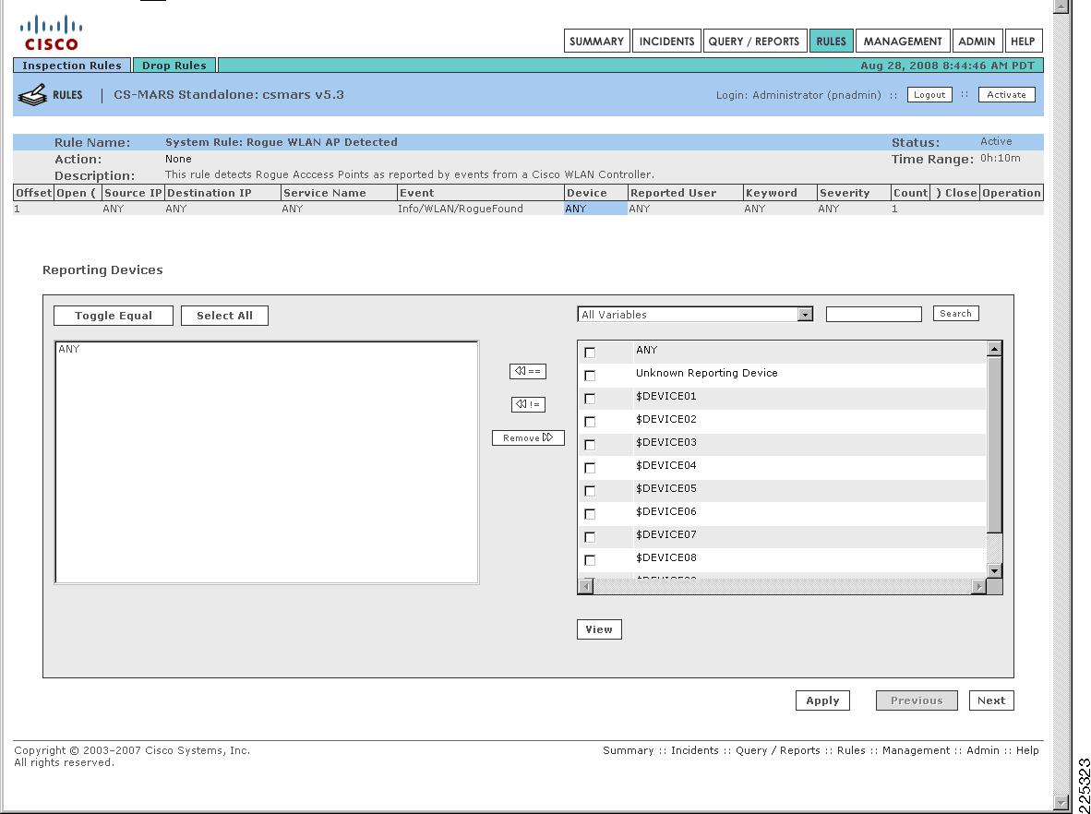Tick the $DEVICE02 checkbox
This screenshot has height=814, width=1091.
point(590,422)
